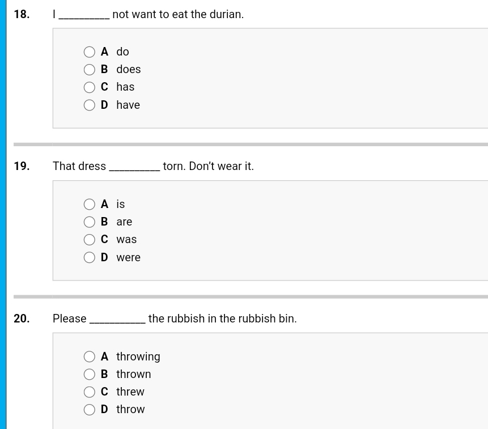Select the 'does' option label text

(x=128, y=69)
